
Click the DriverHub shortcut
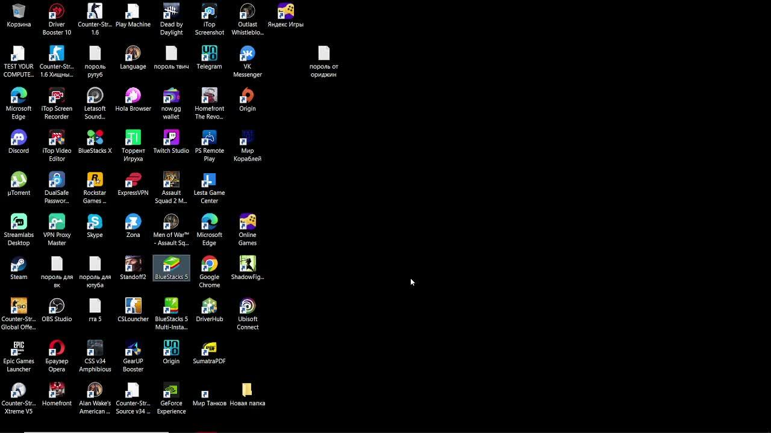coord(209,310)
